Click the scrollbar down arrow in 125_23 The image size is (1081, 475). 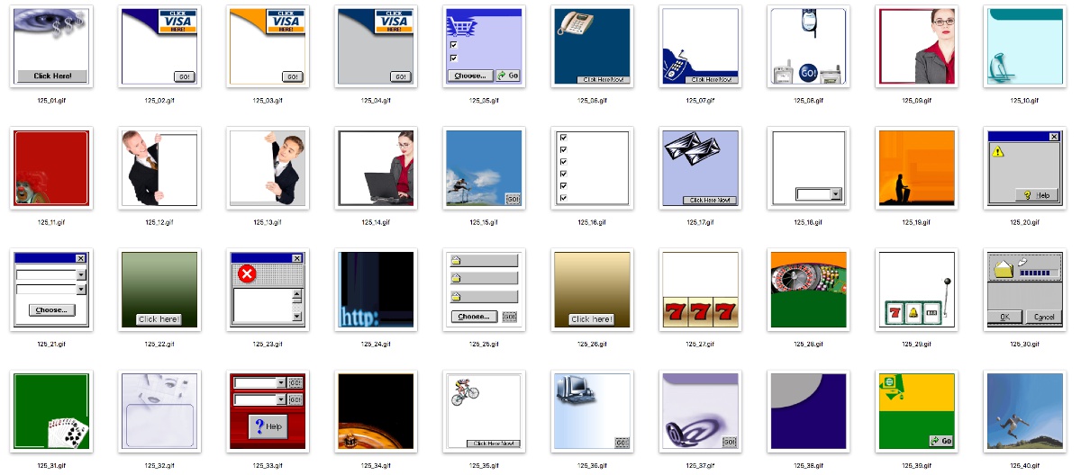297,317
